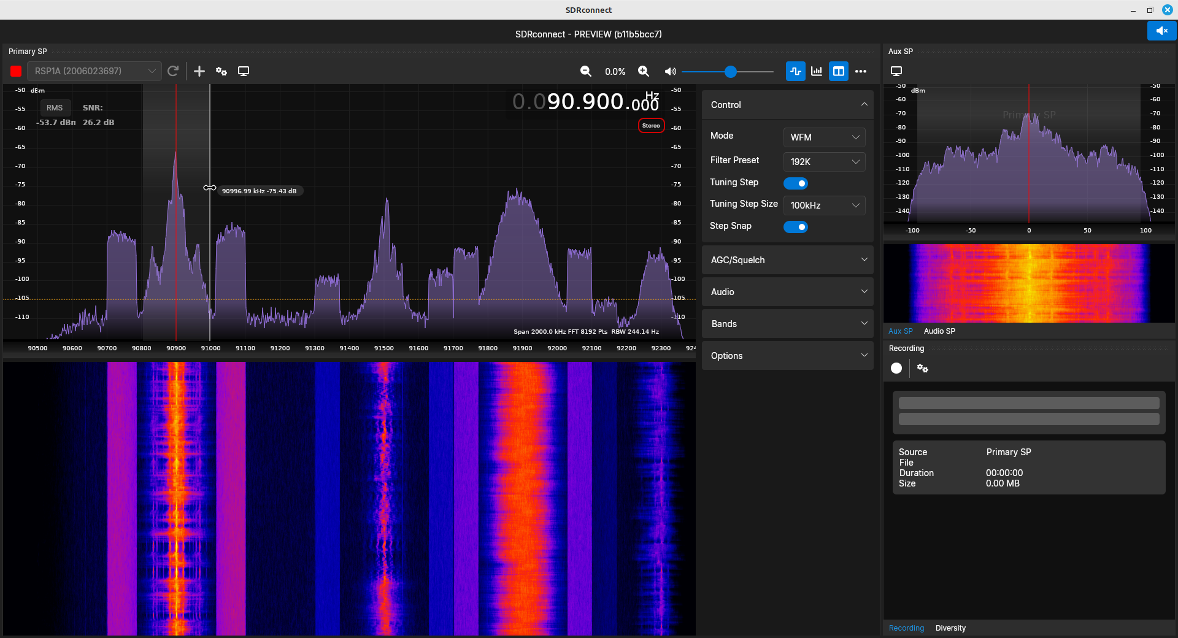Click the Recording panel heading

(x=906, y=348)
